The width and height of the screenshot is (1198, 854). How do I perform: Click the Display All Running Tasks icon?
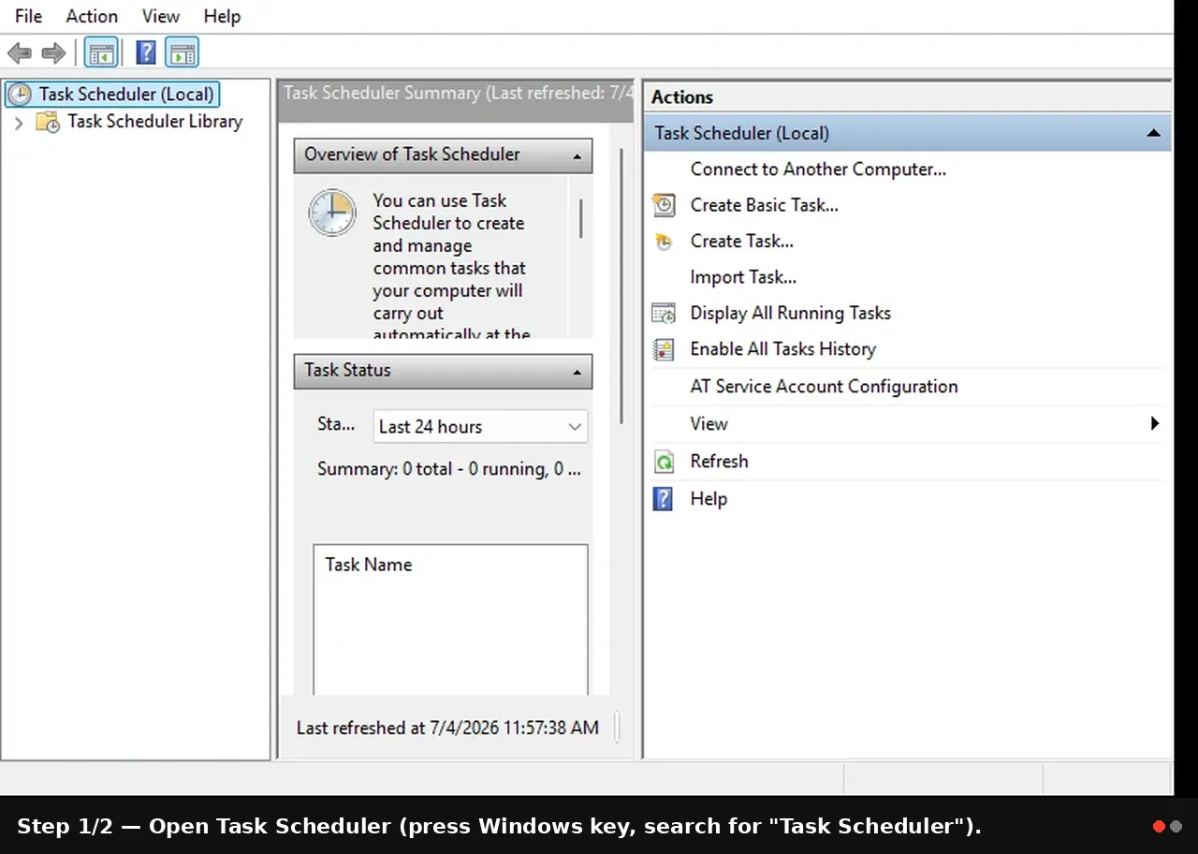pos(664,314)
